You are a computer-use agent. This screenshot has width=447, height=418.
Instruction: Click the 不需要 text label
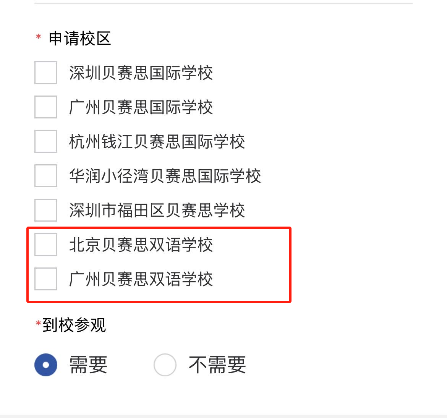(217, 365)
